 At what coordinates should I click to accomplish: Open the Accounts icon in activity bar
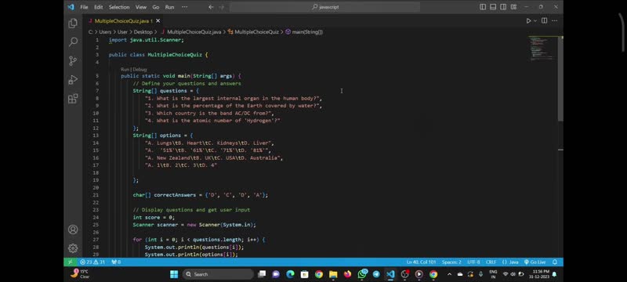(x=73, y=230)
